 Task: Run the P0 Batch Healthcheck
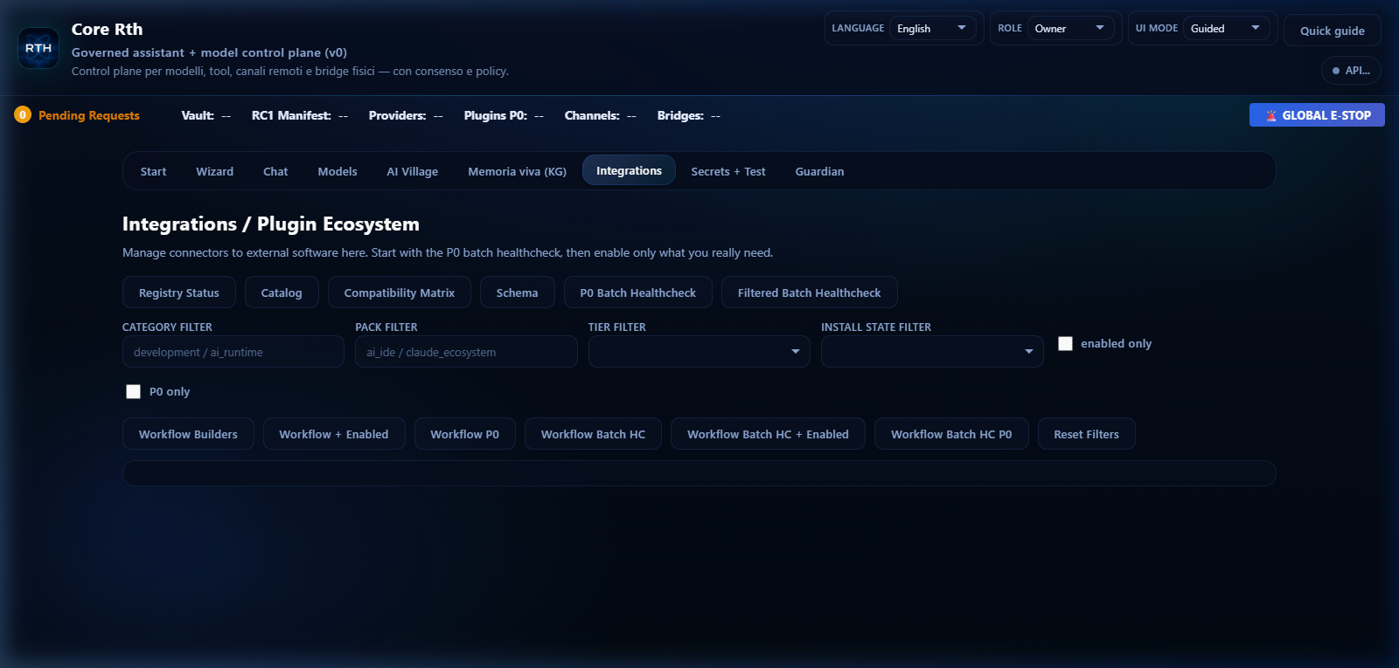pos(638,293)
